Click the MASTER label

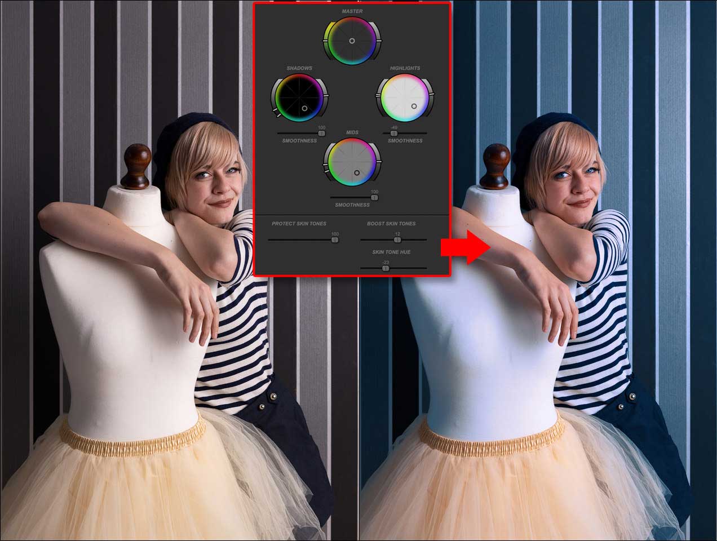point(352,11)
